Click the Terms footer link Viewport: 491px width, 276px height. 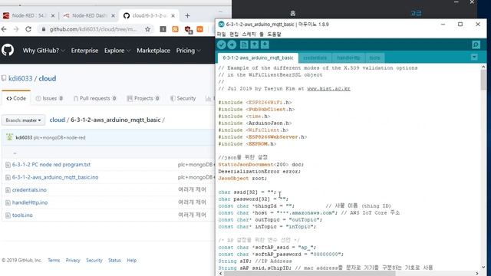click(x=54, y=261)
